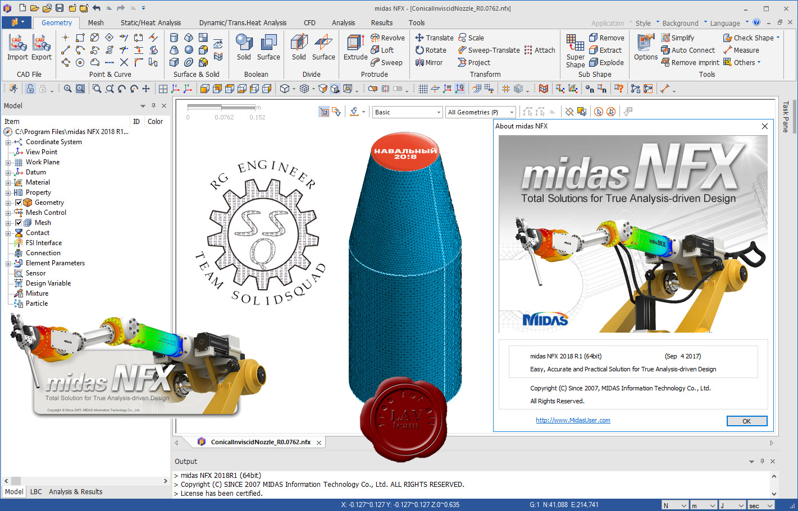Click the Revolve tool
Screen dimensions: 798x511
387,38
